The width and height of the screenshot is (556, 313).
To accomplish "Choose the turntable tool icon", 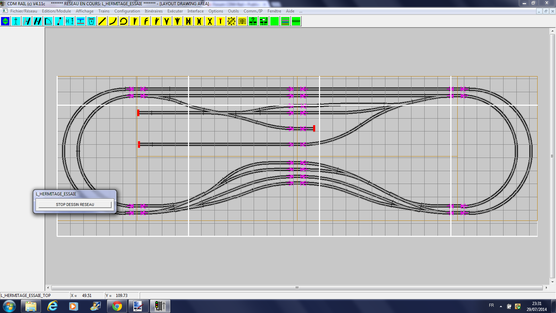I will pos(231,22).
